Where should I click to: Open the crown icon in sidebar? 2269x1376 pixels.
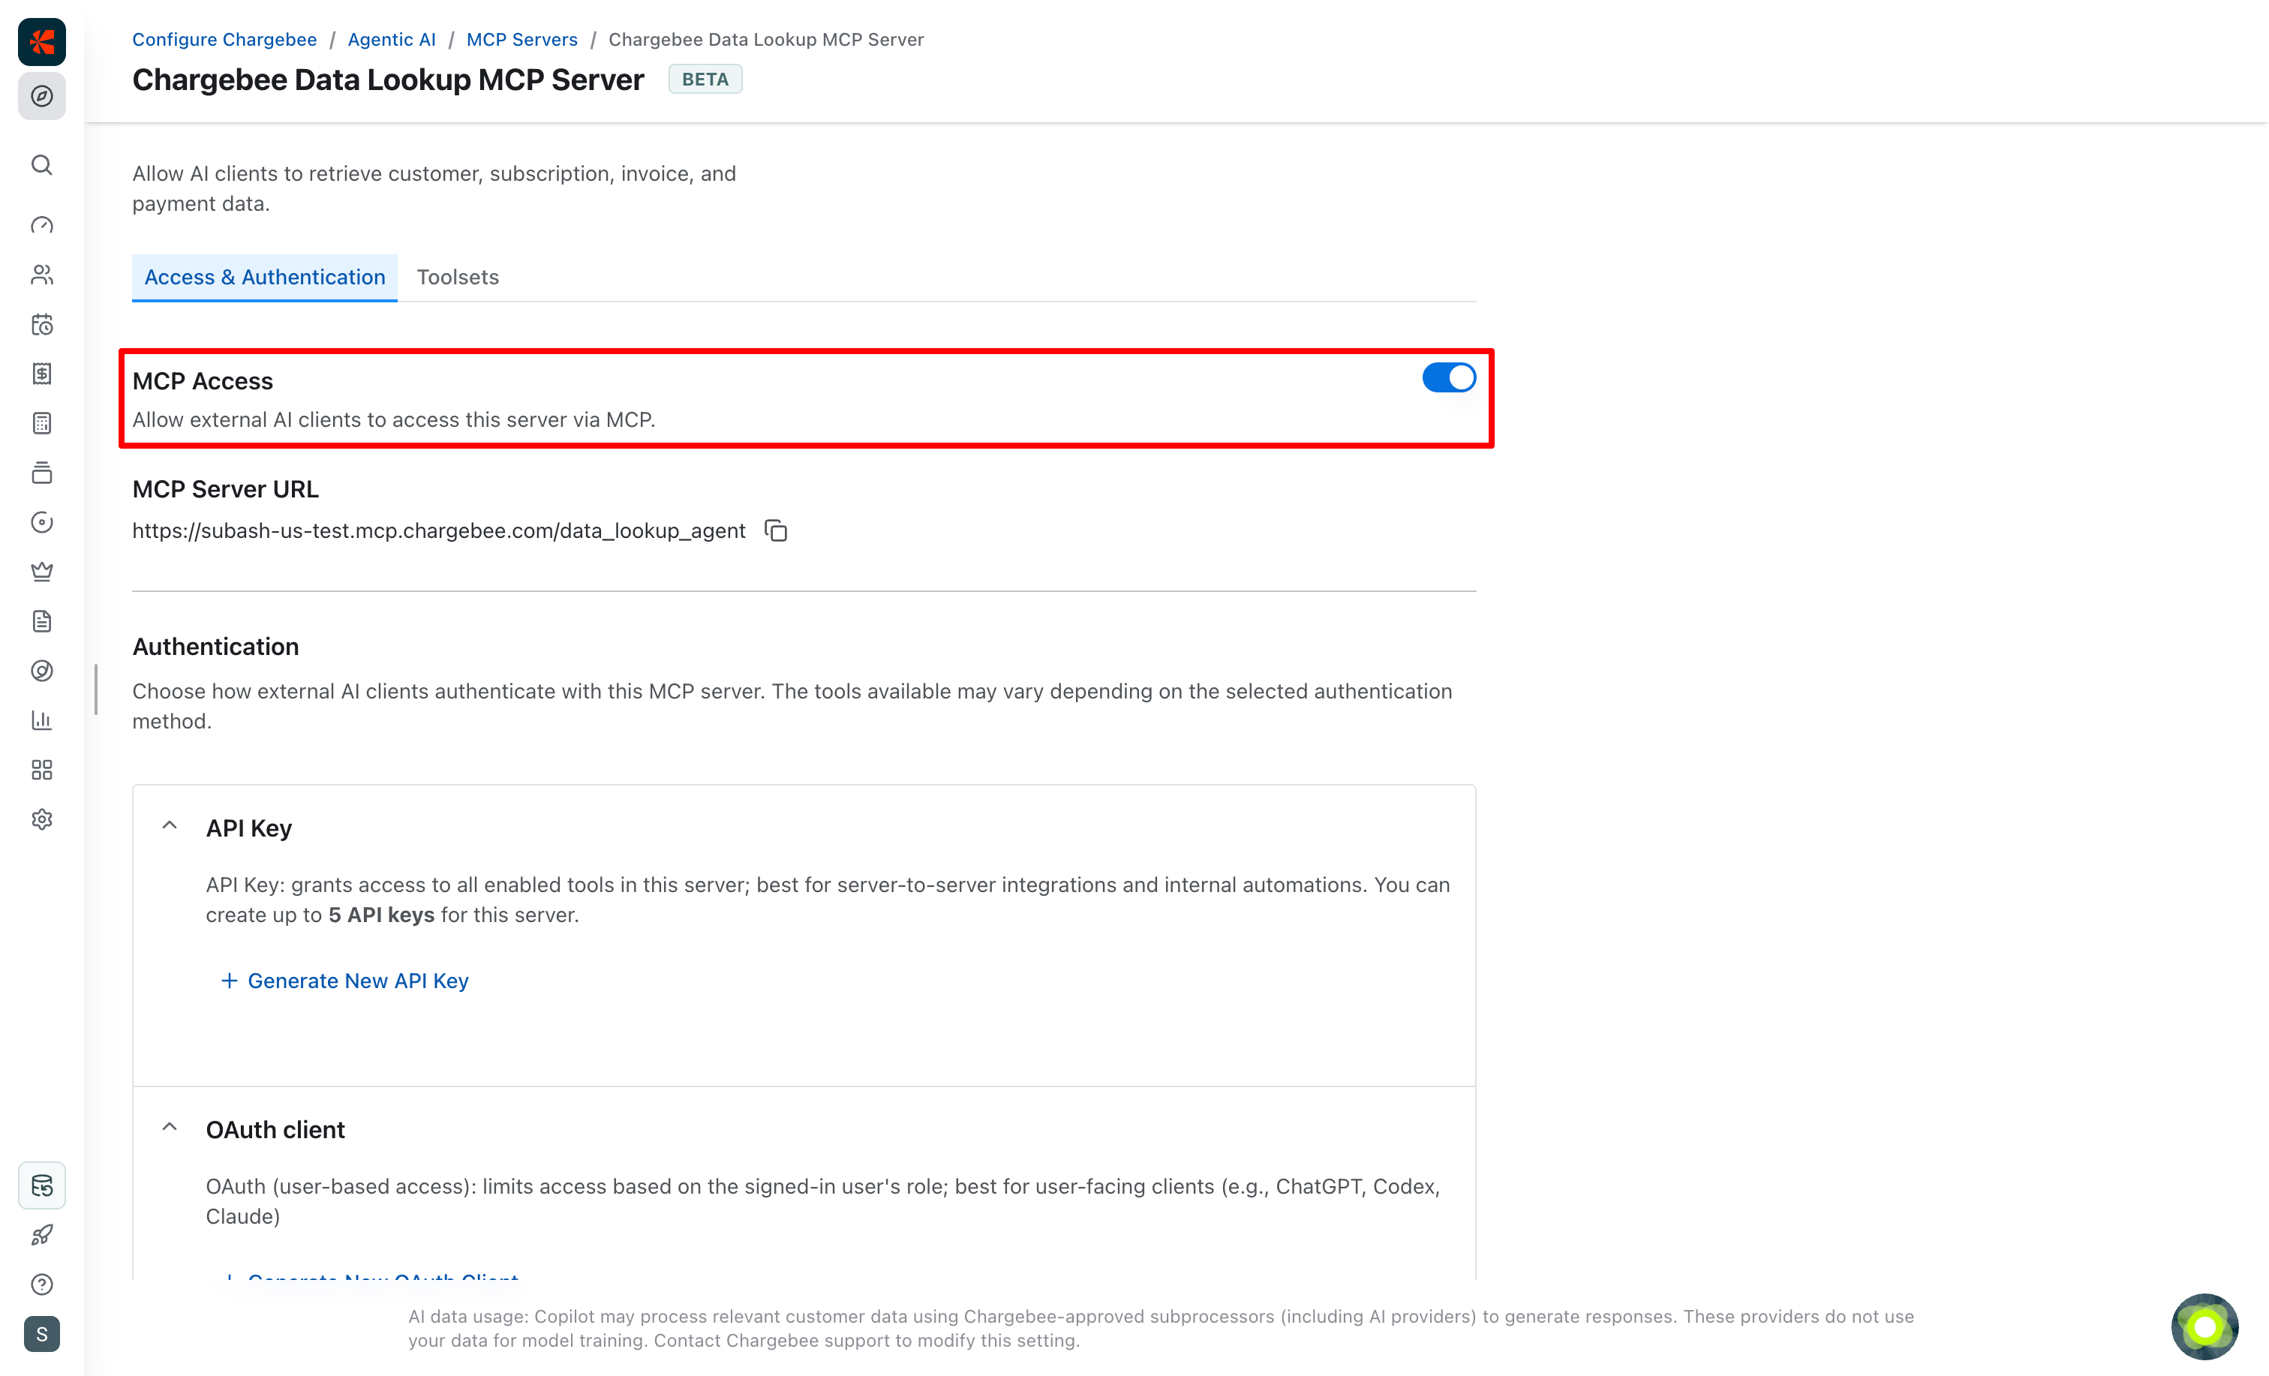click(42, 572)
